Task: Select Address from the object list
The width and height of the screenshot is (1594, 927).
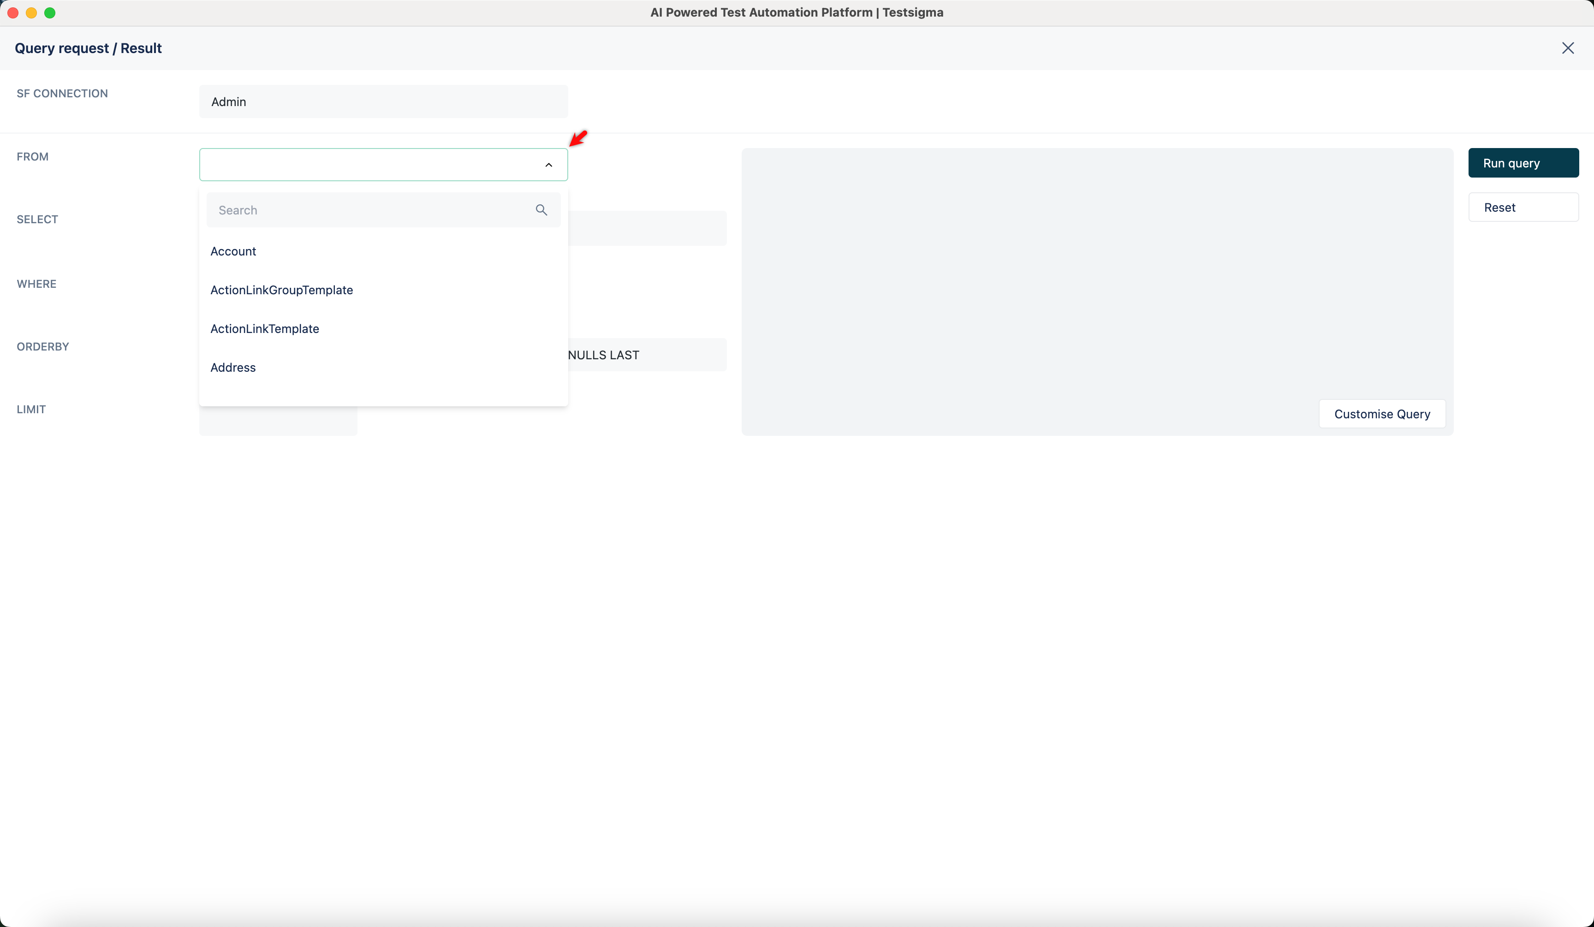Action: pyautogui.click(x=233, y=367)
